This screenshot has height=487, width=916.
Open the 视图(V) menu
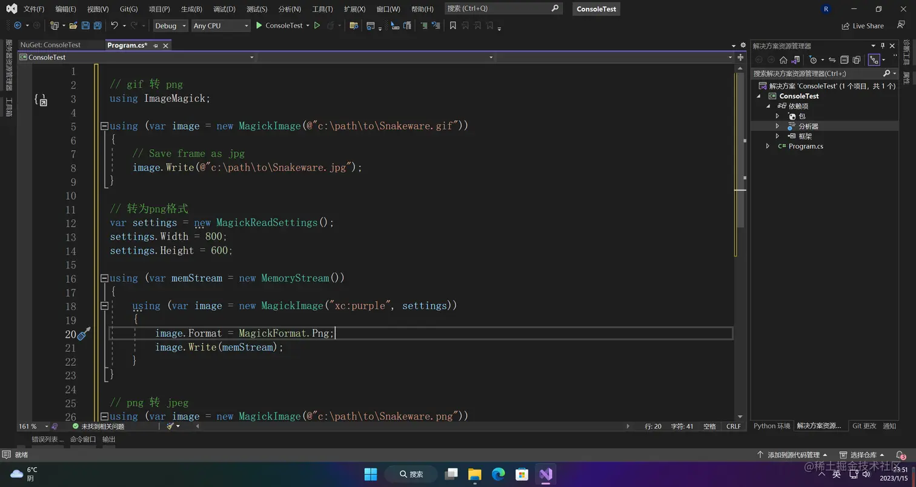point(98,9)
